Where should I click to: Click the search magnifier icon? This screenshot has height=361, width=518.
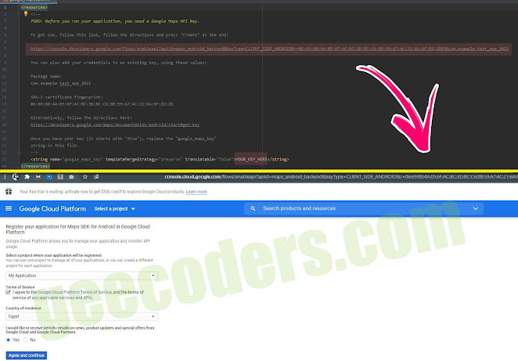(x=254, y=209)
